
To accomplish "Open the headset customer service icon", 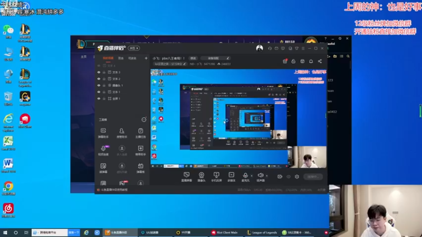I will (270, 48).
